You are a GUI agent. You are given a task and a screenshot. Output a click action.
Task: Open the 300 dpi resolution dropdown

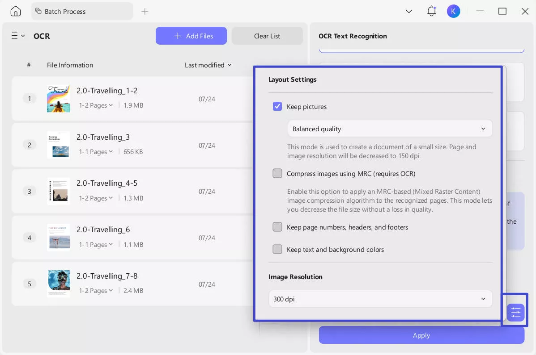click(380, 299)
